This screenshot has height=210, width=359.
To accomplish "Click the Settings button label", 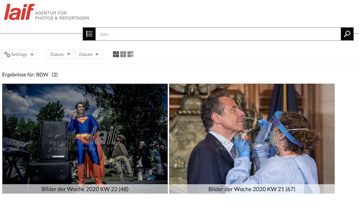I will pyautogui.click(x=19, y=54).
